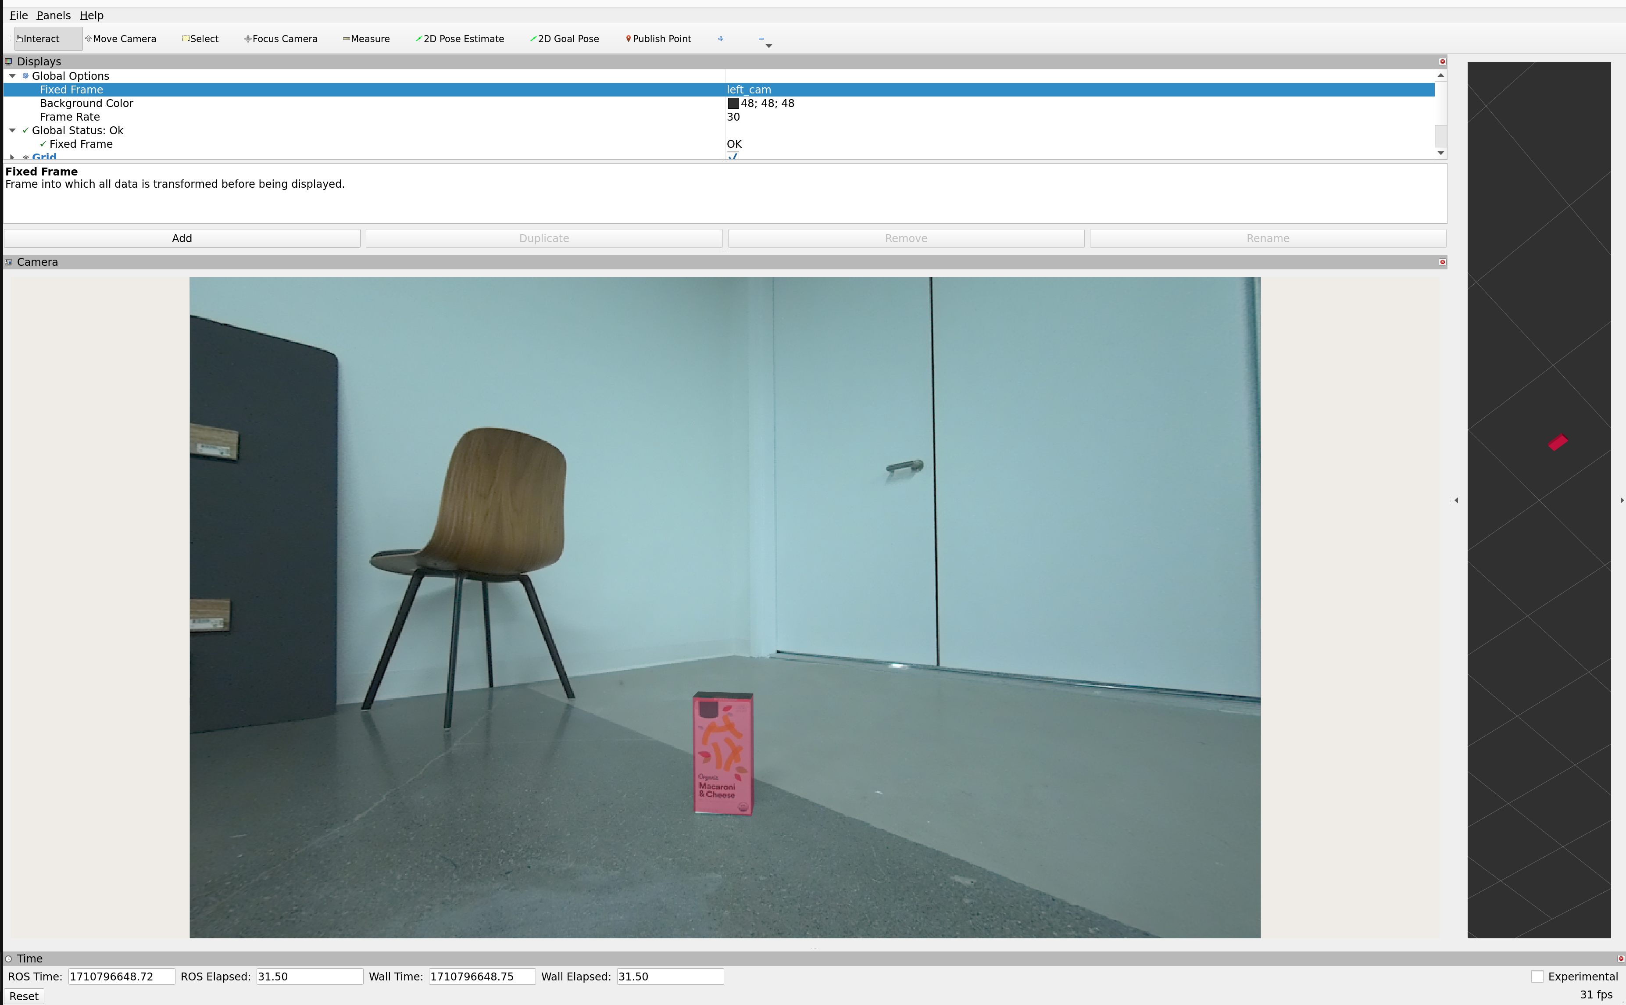Click the Focus Camera tool
The height and width of the screenshot is (1005, 1626).
(280, 39)
